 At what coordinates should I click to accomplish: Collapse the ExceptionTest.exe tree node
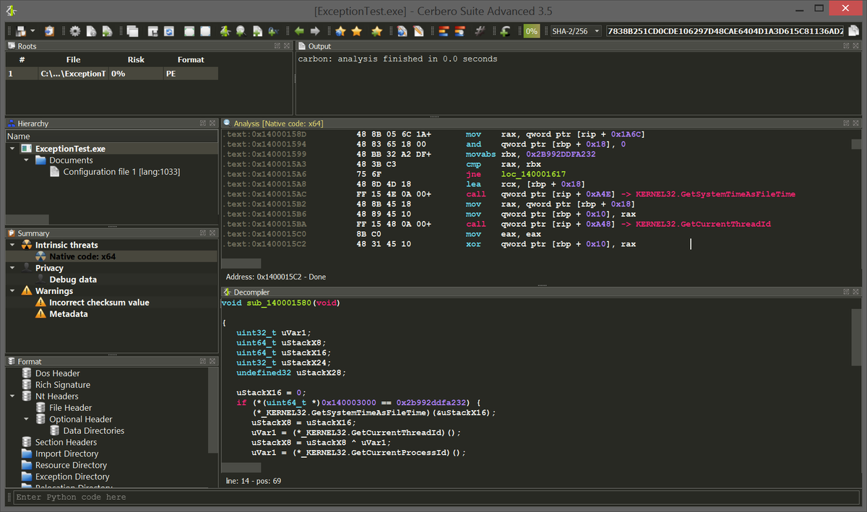point(12,149)
